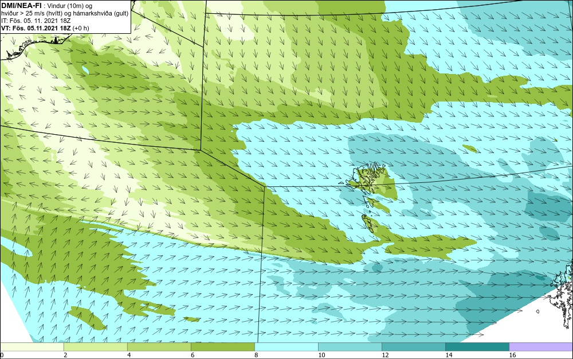573x359 pixels.
Task: Choose the 10–12 m/s turquoise legend swatch
Action: click(x=350, y=346)
